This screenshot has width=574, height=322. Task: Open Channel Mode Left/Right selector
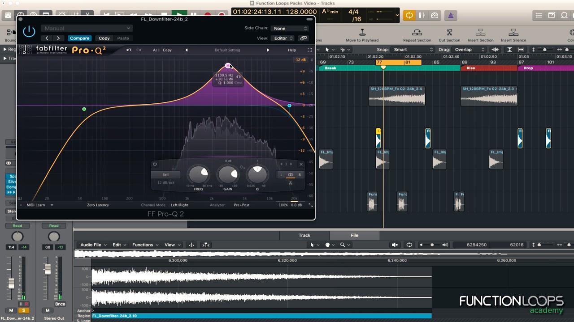[x=179, y=205]
